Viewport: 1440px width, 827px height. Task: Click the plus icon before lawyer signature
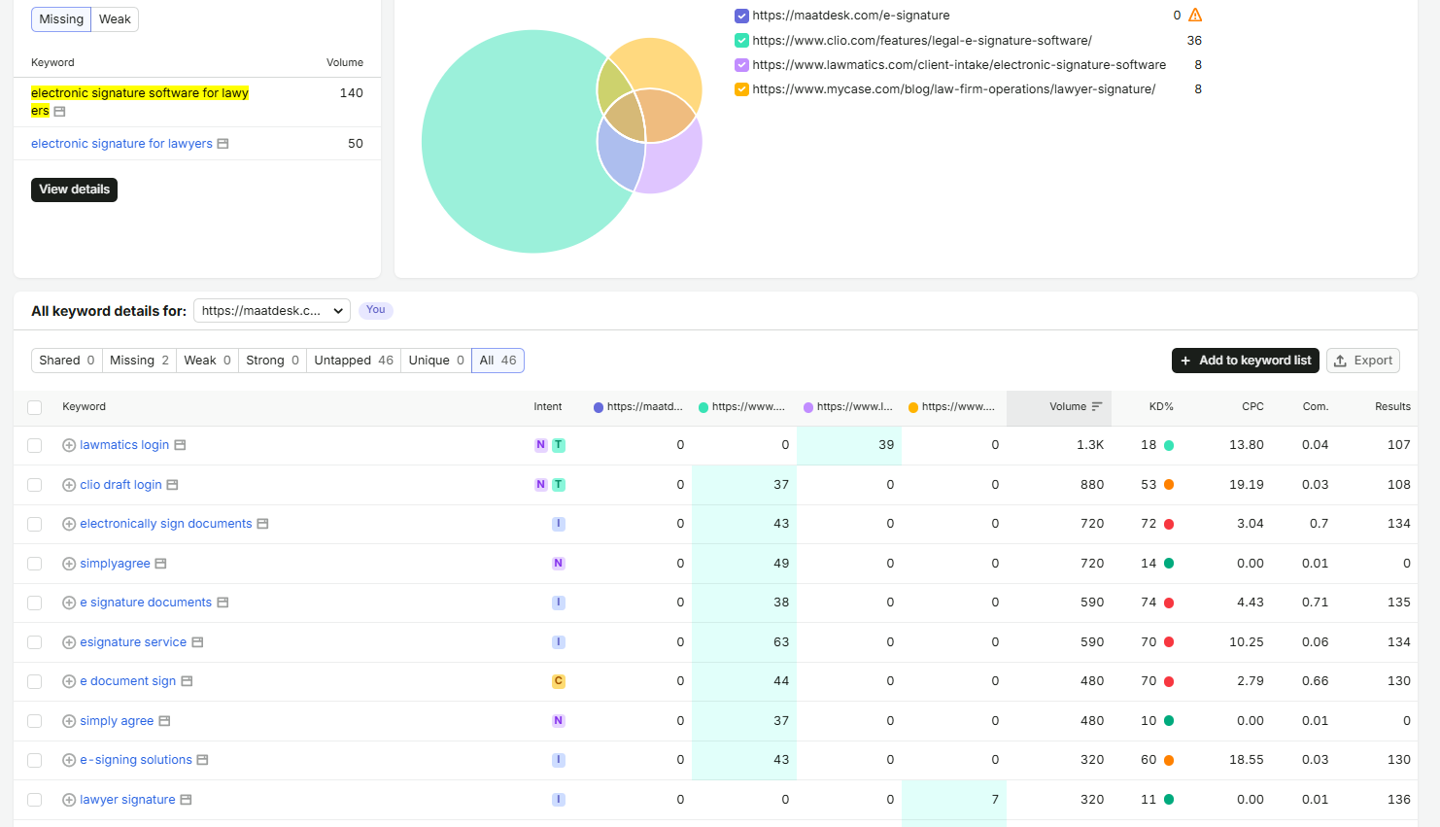pyautogui.click(x=69, y=800)
